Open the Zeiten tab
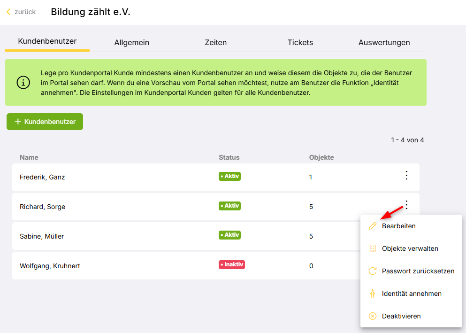Image resolution: width=466 pixels, height=333 pixels. (x=216, y=42)
